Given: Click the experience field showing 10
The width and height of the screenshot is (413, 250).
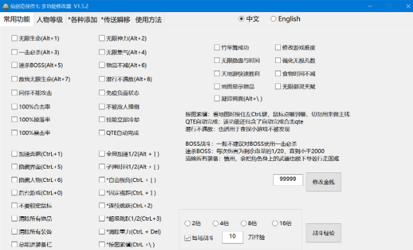Looking at the screenshot, I should 232,237.
